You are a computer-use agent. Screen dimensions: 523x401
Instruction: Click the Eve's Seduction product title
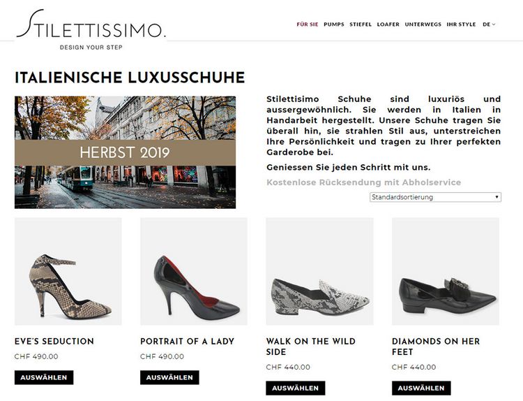(54, 341)
